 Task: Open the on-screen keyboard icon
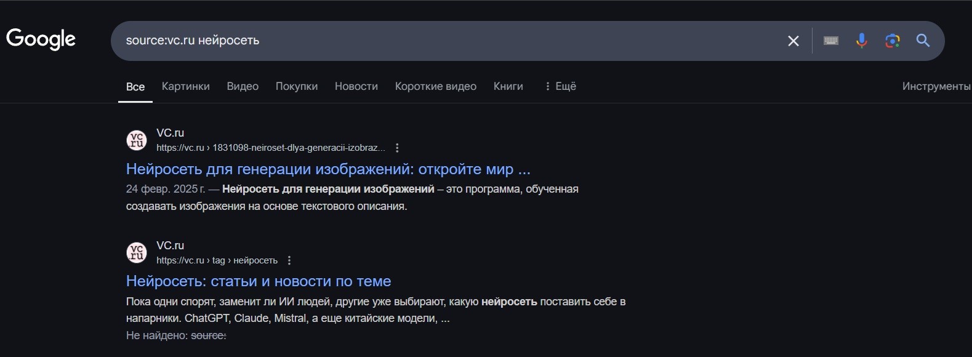click(x=831, y=41)
